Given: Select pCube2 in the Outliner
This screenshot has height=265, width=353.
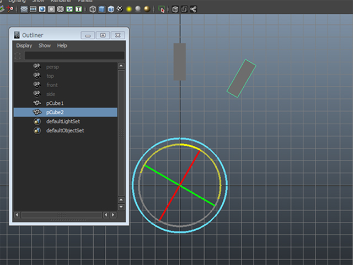Looking at the screenshot, I should pyautogui.click(x=65, y=112).
